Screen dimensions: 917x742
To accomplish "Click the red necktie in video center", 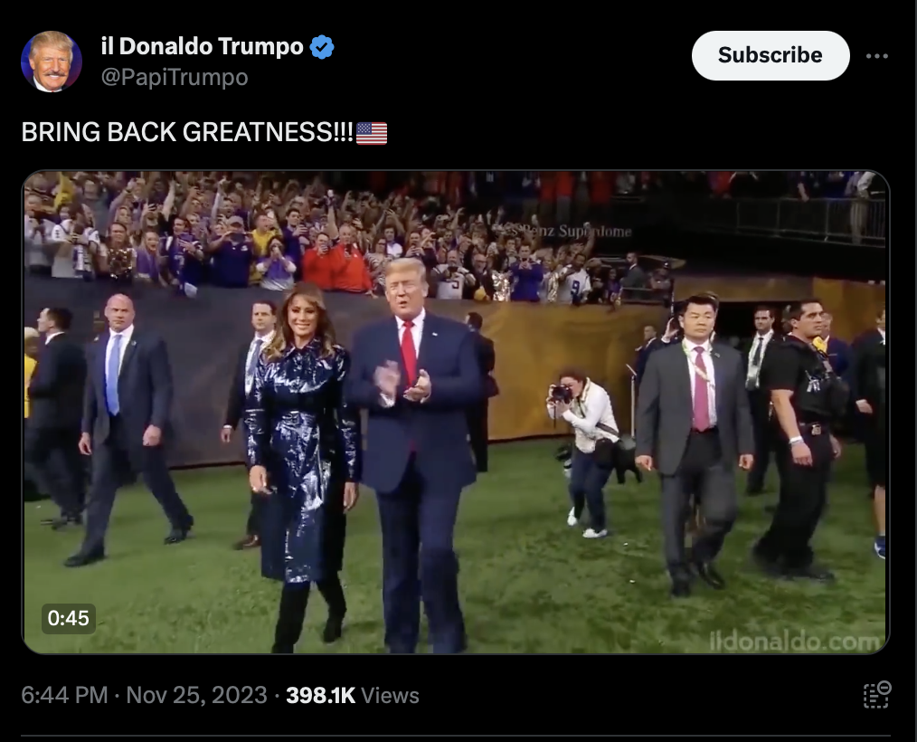I will pos(409,352).
